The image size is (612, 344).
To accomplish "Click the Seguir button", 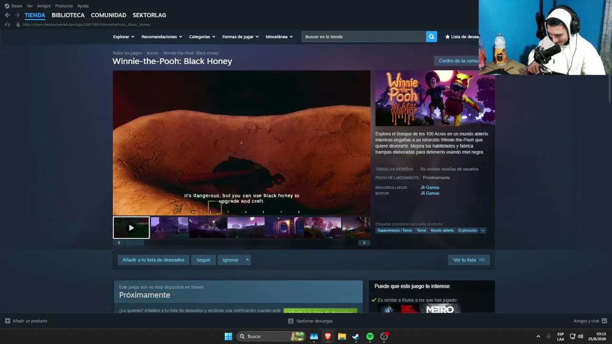I will (203, 260).
